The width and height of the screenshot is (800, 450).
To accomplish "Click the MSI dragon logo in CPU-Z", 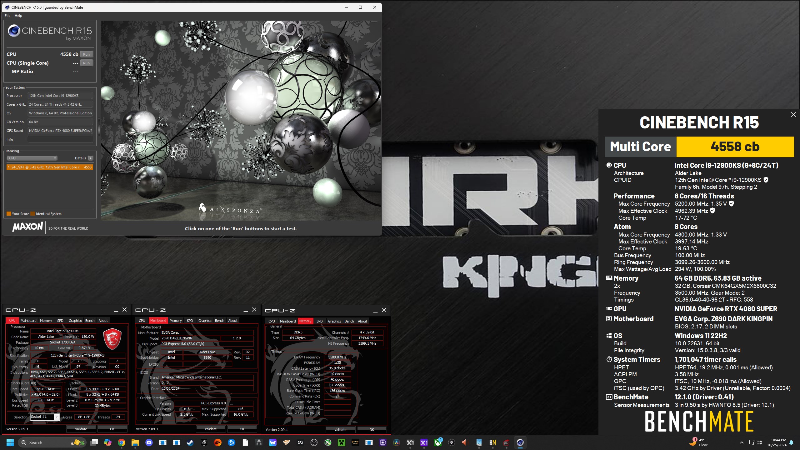I will point(112,339).
